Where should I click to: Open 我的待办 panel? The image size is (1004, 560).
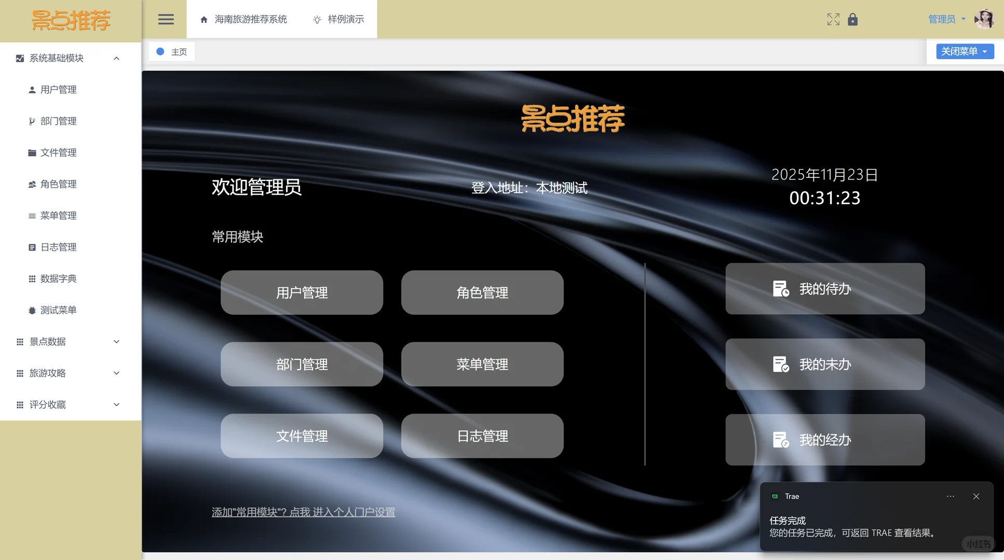pos(824,289)
